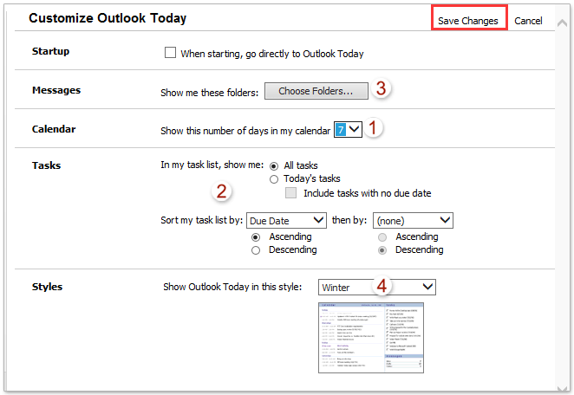Click 'Show Outlook Today in this style:' text
The image size is (574, 395).
pos(232,287)
